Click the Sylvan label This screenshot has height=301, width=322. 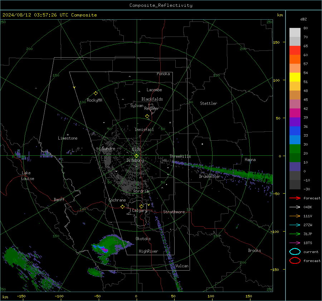click(137, 106)
